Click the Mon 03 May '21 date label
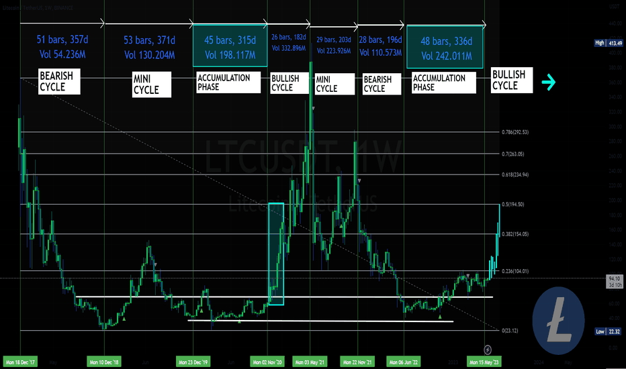626x369 pixels. click(310, 362)
